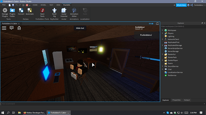The width and height of the screenshot is (206, 115).
Task: Launch the Animation Editor plugin
Action: tap(74, 12)
